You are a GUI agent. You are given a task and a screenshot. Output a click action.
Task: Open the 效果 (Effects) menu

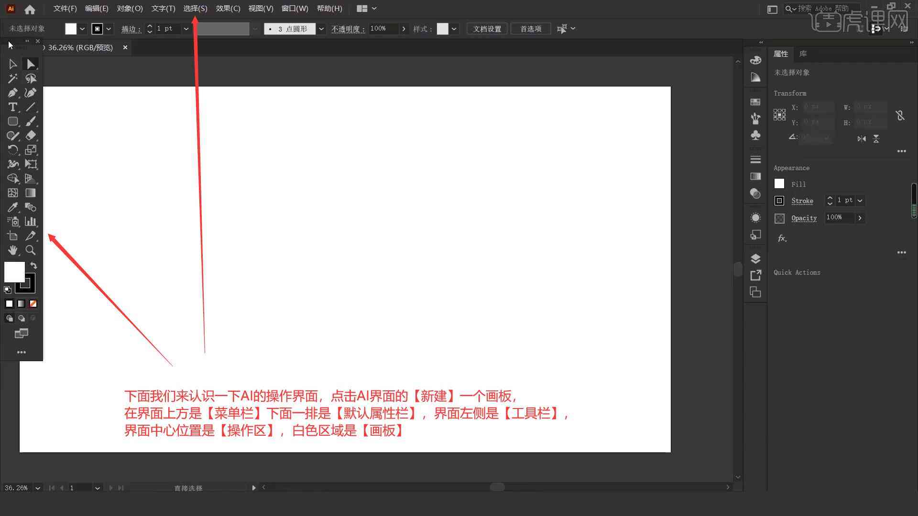pyautogui.click(x=227, y=8)
